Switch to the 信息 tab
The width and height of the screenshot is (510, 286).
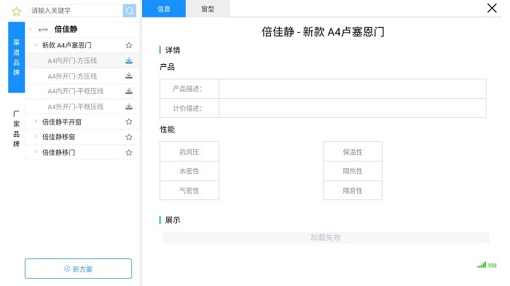pyautogui.click(x=164, y=9)
